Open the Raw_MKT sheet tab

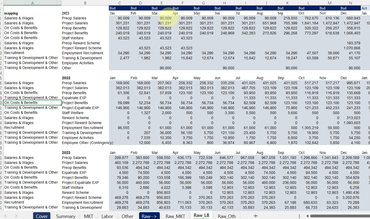pyautogui.click(x=175, y=216)
